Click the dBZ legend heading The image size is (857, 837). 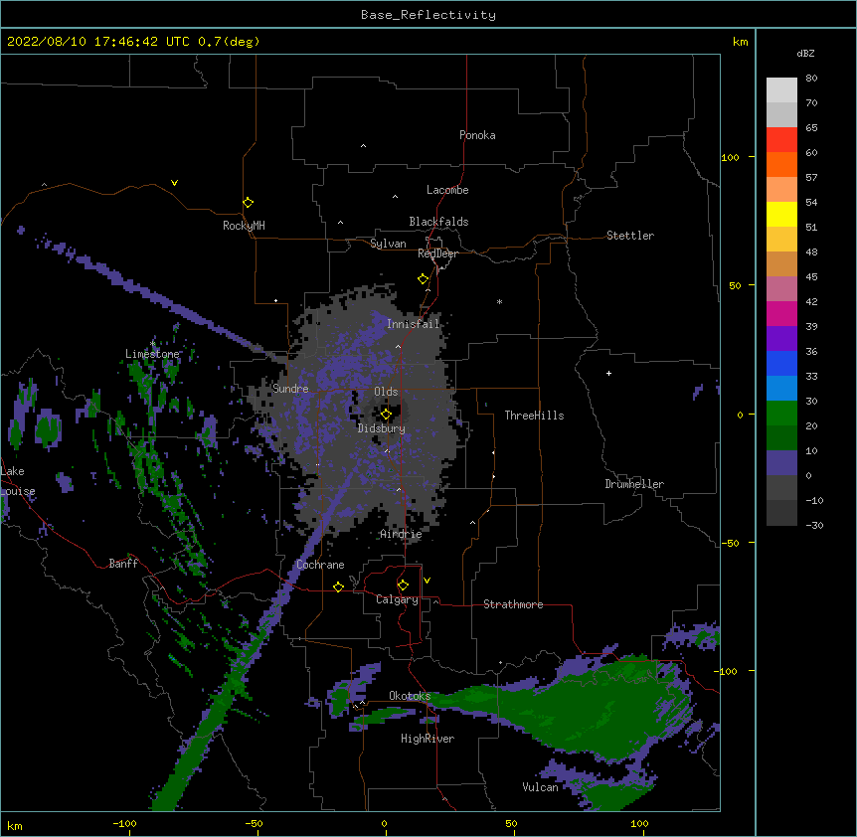[x=805, y=53]
